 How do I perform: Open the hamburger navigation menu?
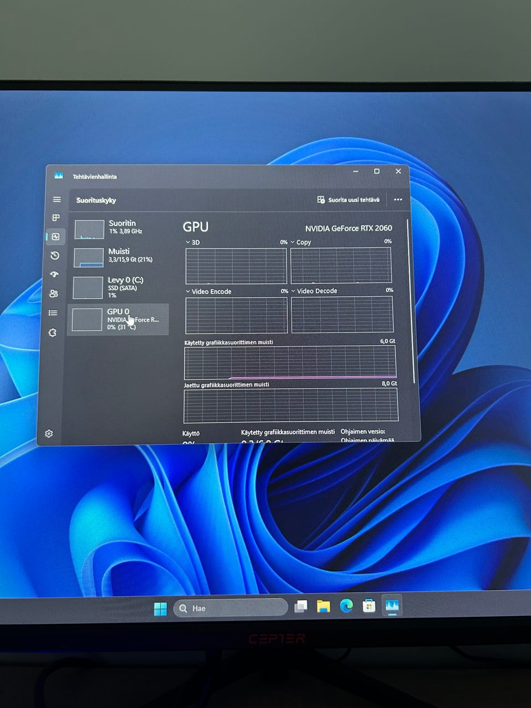pyautogui.click(x=57, y=200)
